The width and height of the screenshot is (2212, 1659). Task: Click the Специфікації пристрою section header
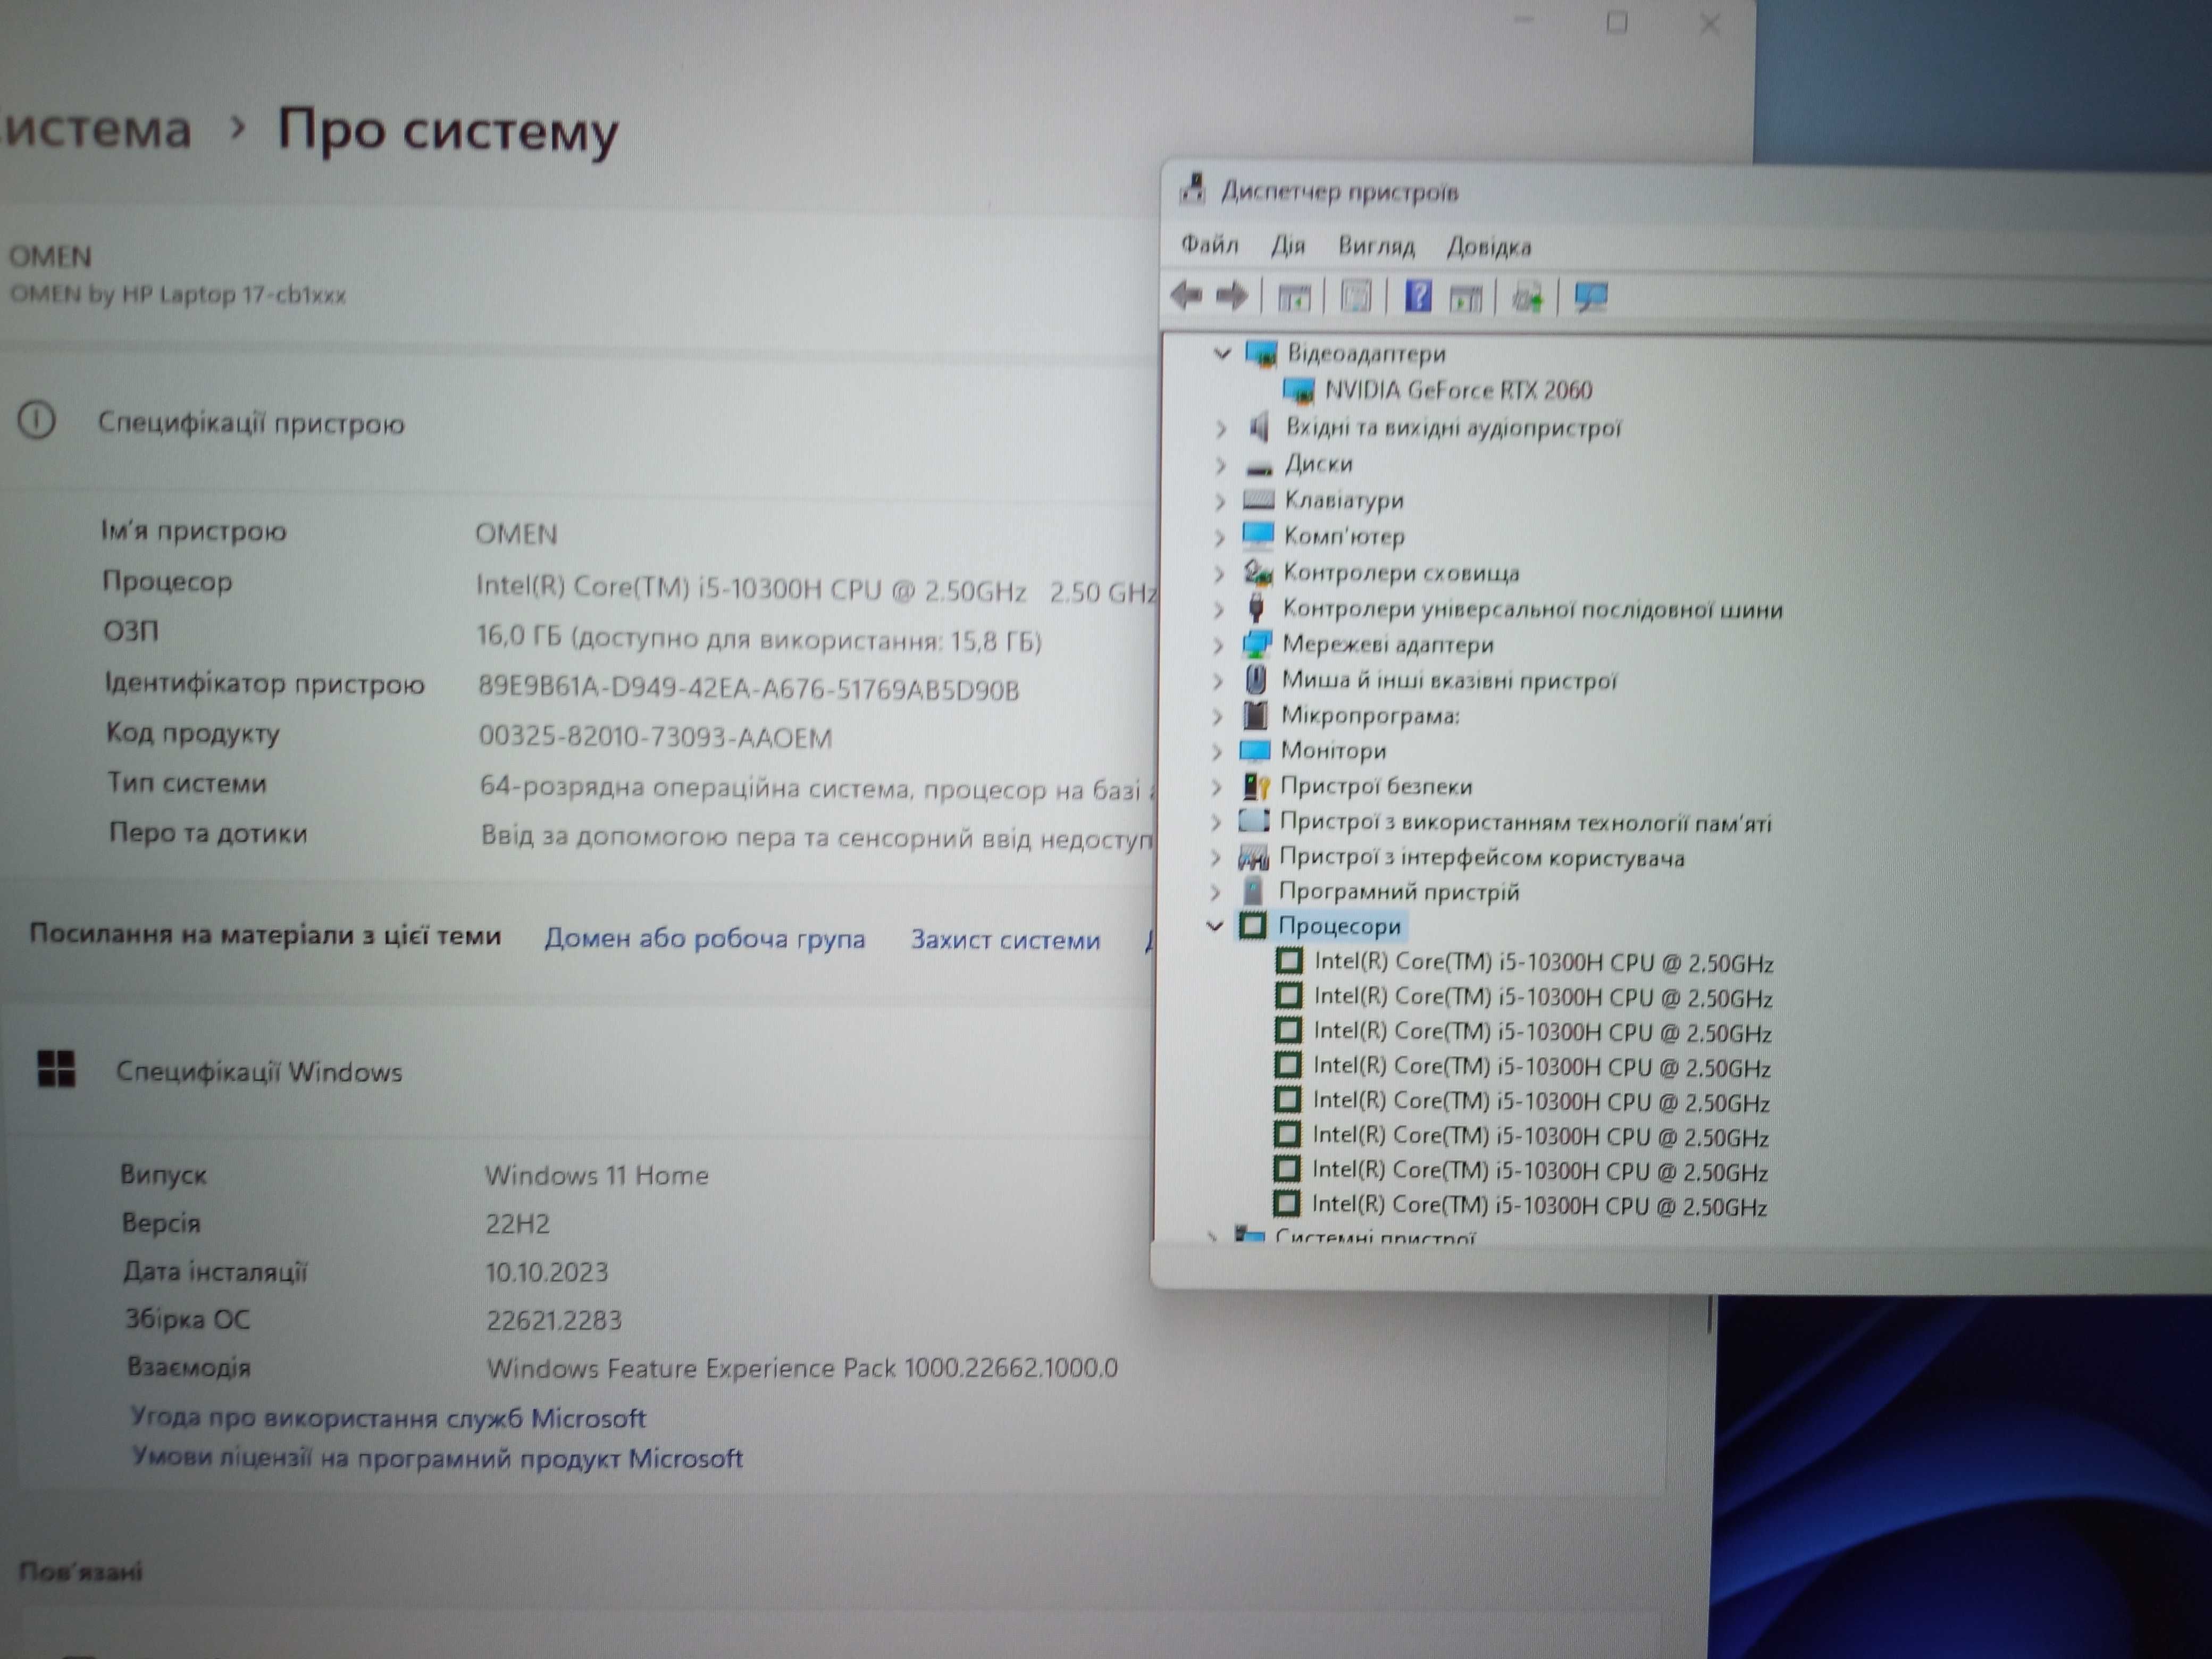[x=251, y=423]
